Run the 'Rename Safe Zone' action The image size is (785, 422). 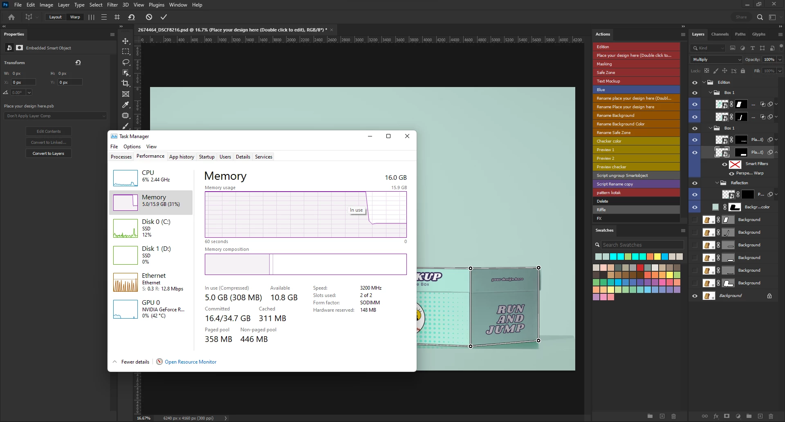[636, 133]
